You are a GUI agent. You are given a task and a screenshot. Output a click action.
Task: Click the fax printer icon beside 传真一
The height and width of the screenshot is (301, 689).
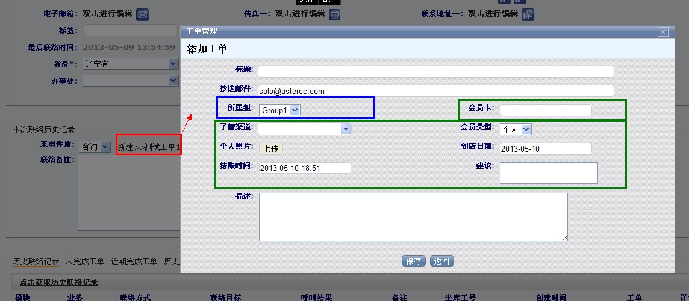coord(335,14)
